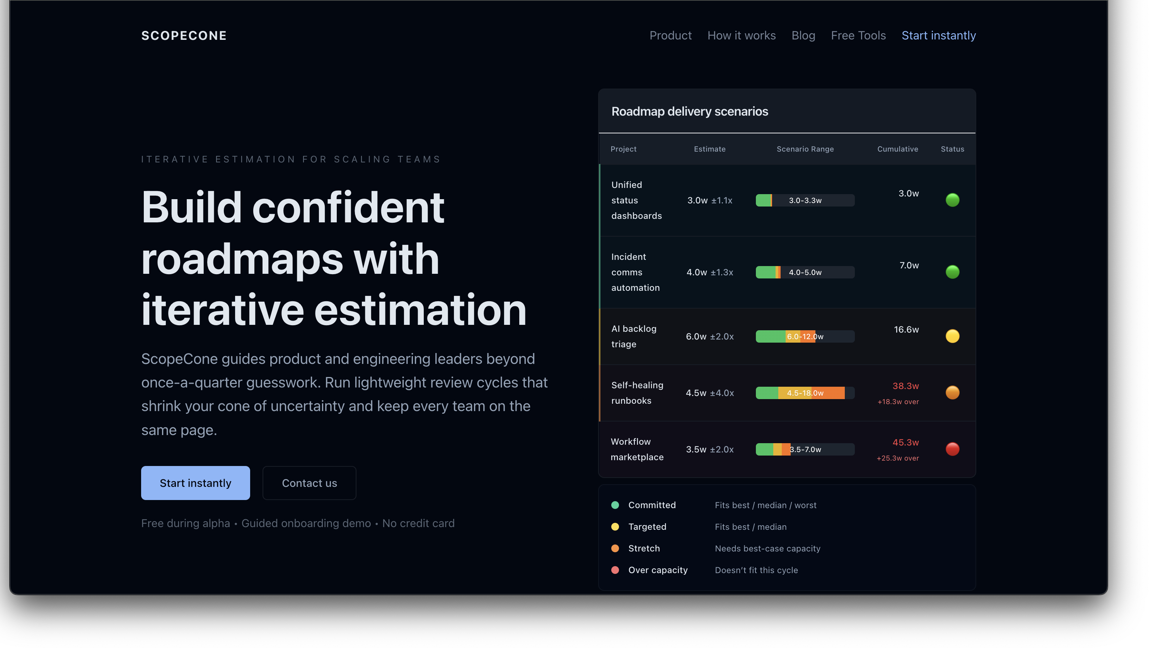Click the yellow status dot for AI backlog triage
The height and width of the screenshot is (652, 1151).
click(x=953, y=336)
